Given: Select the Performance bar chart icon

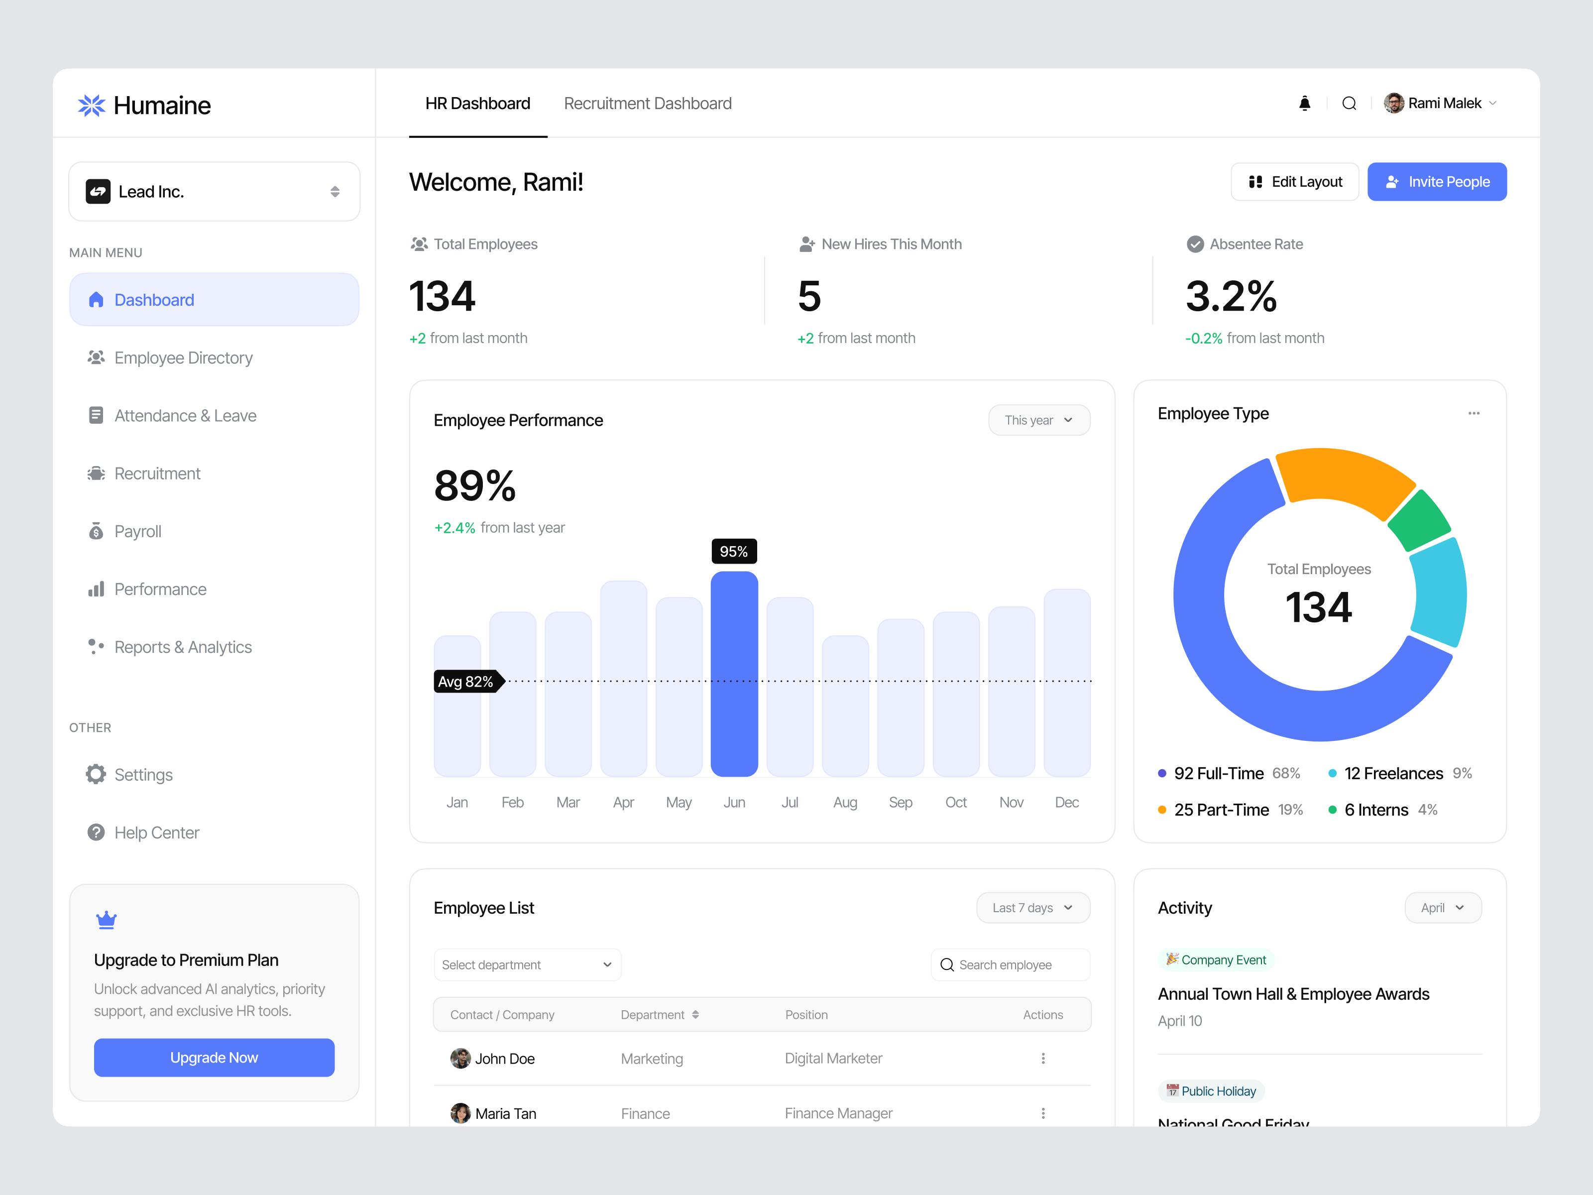Looking at the screenshot, I should click(x=97, y=589).
